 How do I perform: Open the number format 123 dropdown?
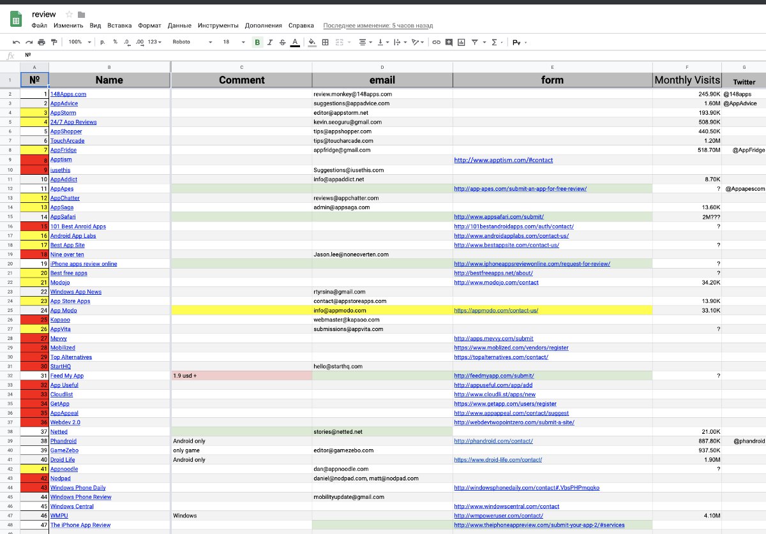pyautogui.click(x=155, y=42)
